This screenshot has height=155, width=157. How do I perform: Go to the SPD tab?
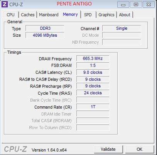(88, 15)
